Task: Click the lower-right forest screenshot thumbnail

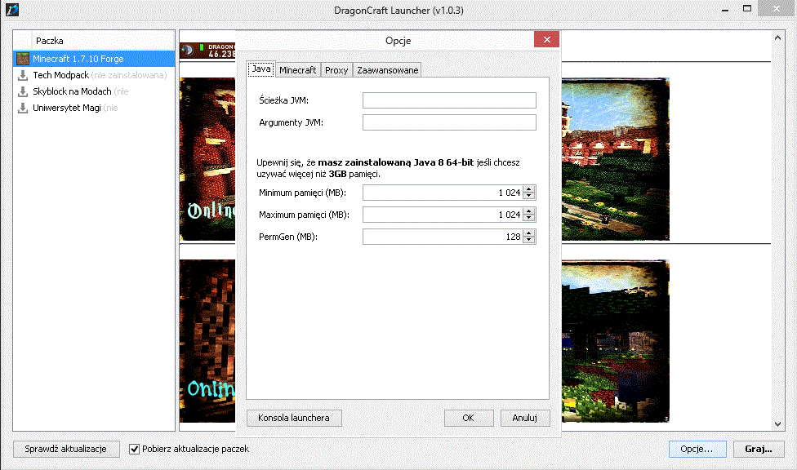Action: pos(616,341)
